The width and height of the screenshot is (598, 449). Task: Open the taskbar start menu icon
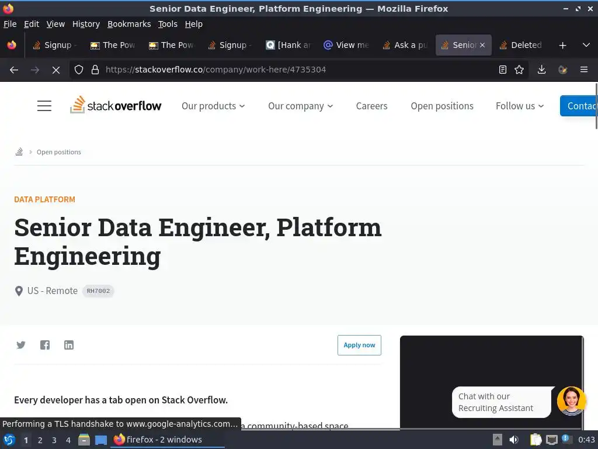(x=9, y=440)
